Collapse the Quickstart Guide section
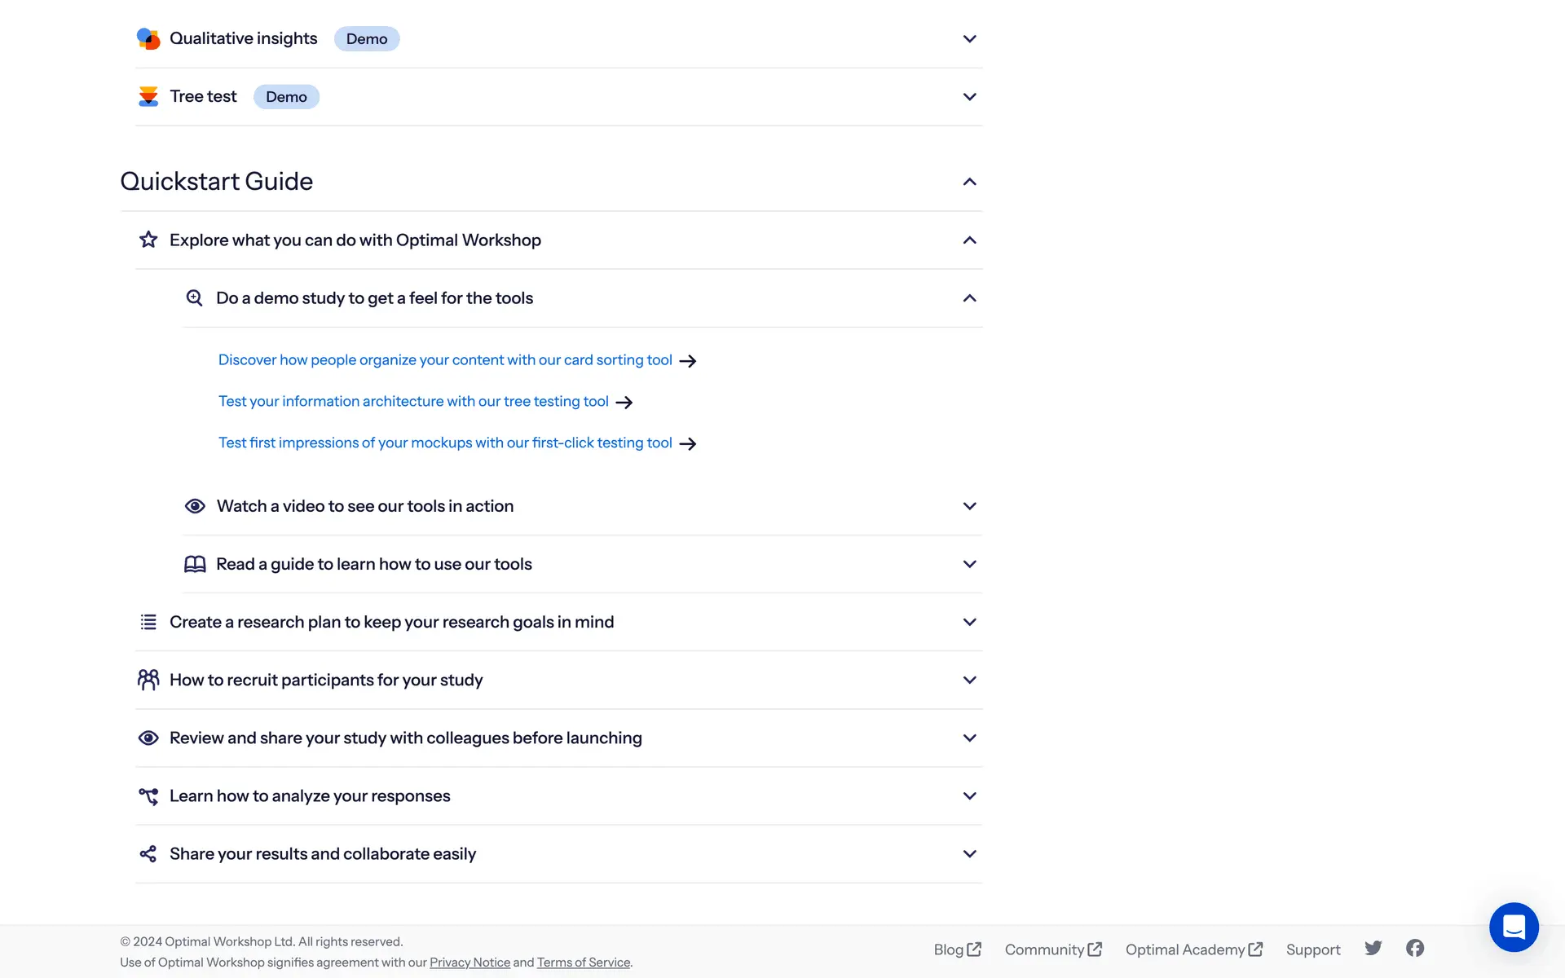The width and height of the screenshot is (1565, 978). pyautogui.click(x=969, y=182)
